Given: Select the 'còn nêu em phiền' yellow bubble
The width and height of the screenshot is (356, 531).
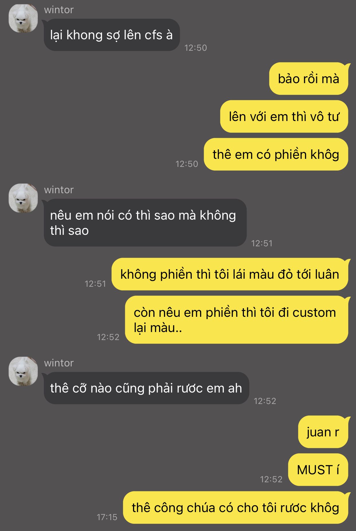Looking at the screenshot, I should pos(236,320).
